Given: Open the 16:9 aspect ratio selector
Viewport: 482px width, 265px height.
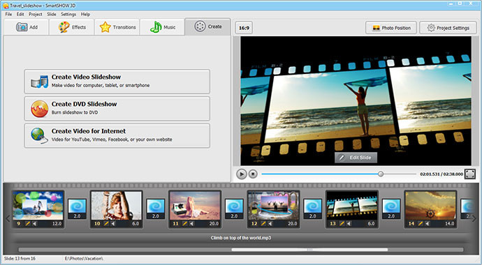Looking at the screenshot, I should coord(244,28).
